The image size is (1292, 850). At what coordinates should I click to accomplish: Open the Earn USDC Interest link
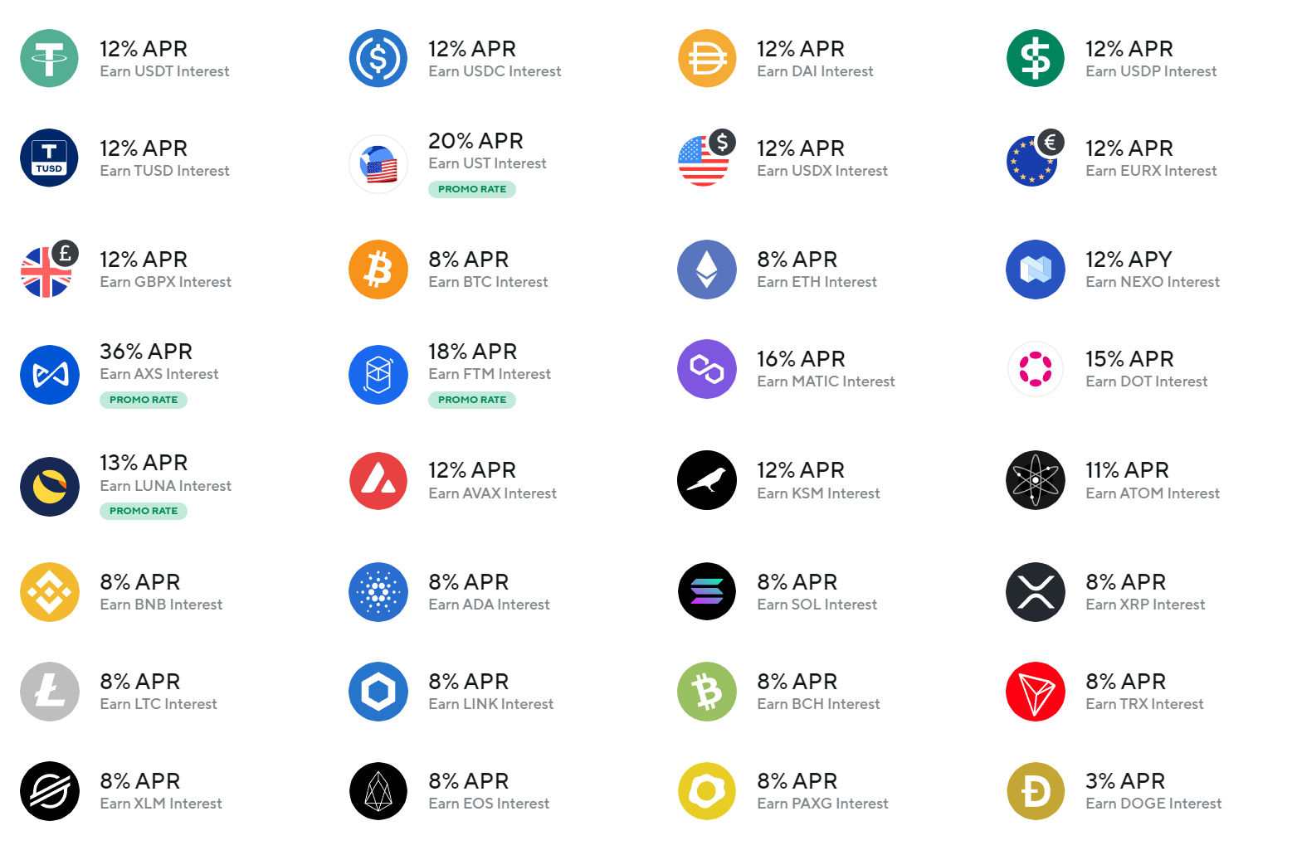495,71
